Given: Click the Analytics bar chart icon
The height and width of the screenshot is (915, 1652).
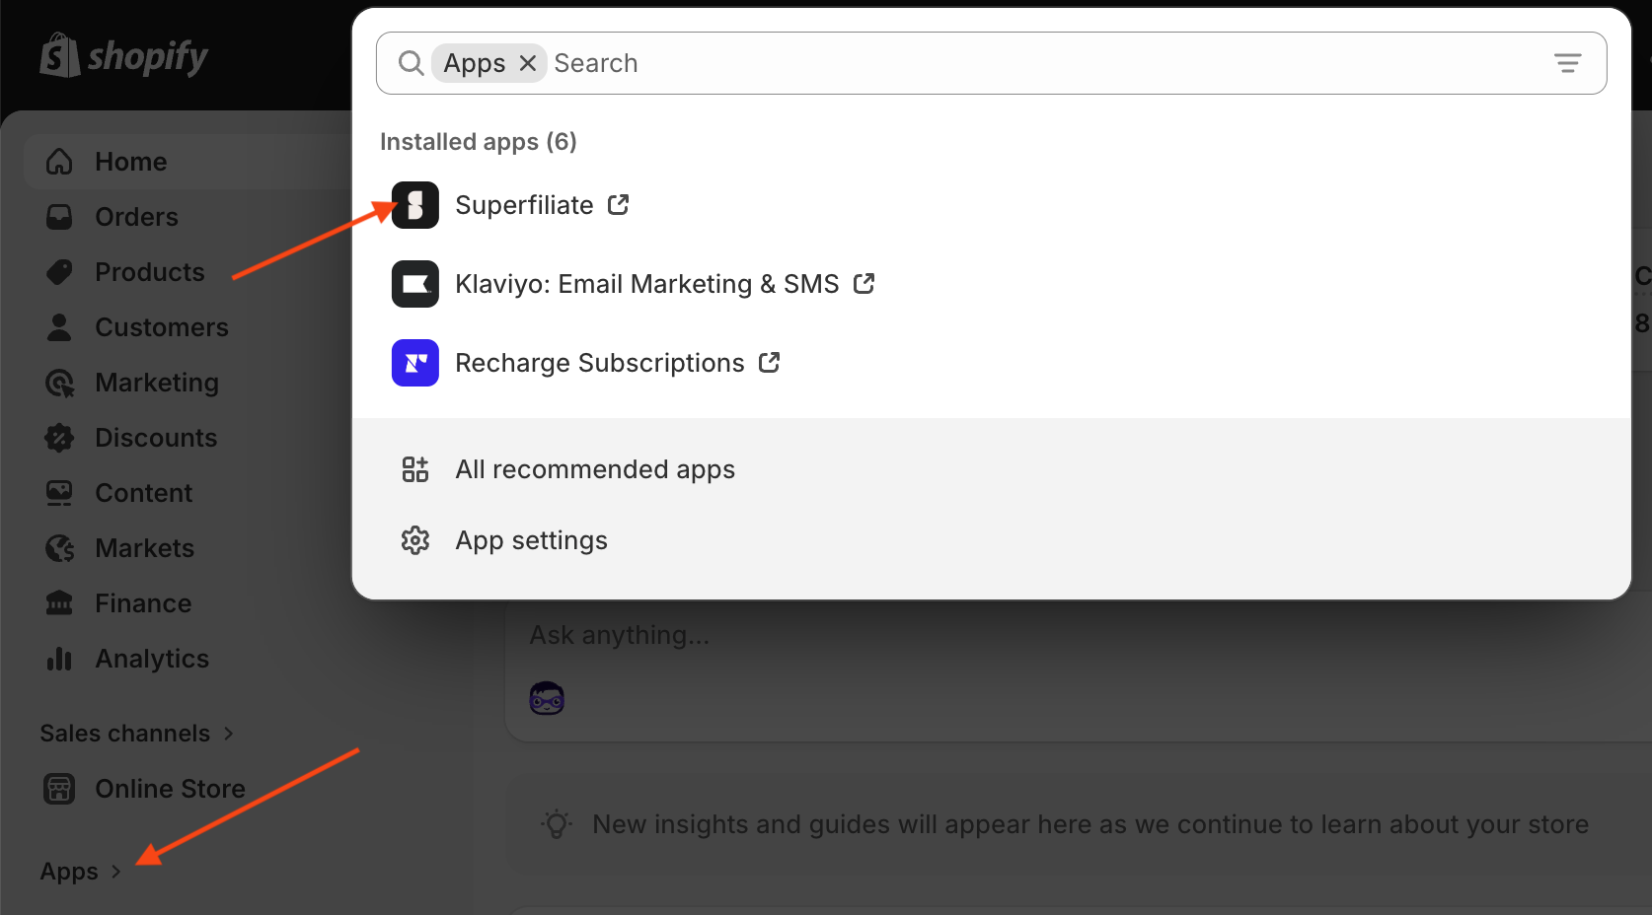Looking at the screenshot, I should [x=59, y=659].
